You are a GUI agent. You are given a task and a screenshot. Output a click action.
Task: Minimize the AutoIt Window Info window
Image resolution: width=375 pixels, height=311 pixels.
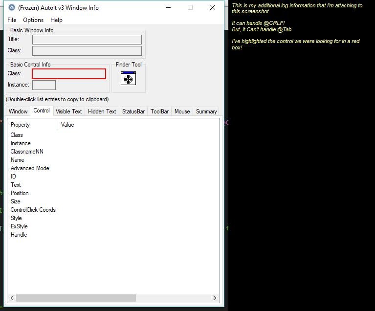click(168, 7)
